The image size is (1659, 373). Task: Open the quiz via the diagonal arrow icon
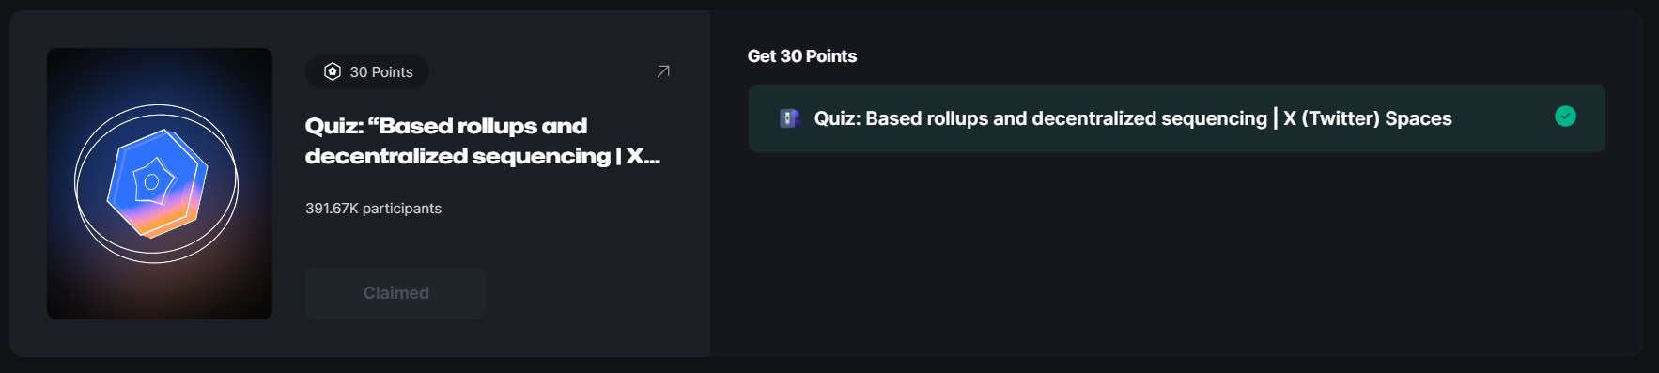tap(663, 71)
